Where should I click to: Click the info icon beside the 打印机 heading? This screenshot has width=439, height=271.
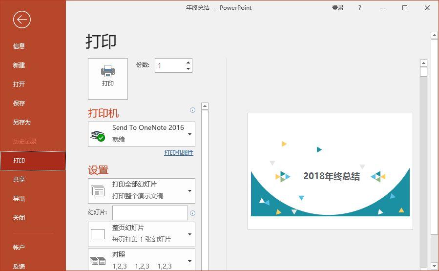192,110
